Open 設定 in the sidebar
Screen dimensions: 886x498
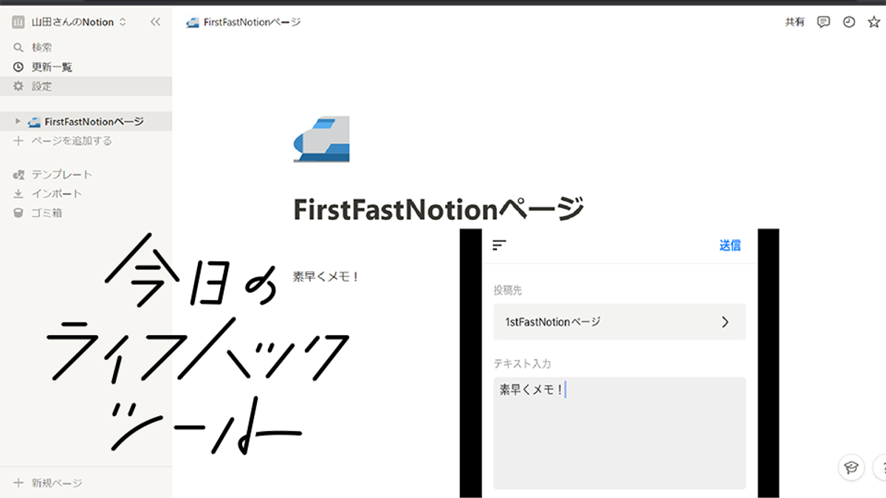tap(86, 86)
